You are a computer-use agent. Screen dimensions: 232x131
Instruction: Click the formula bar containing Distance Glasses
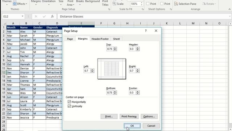(143, 16)
